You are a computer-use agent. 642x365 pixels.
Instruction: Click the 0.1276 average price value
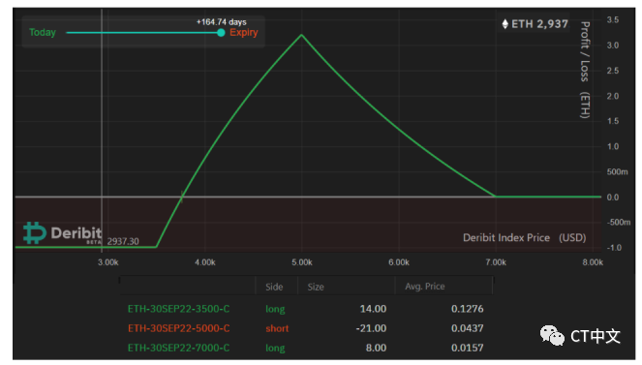[467, 309]
